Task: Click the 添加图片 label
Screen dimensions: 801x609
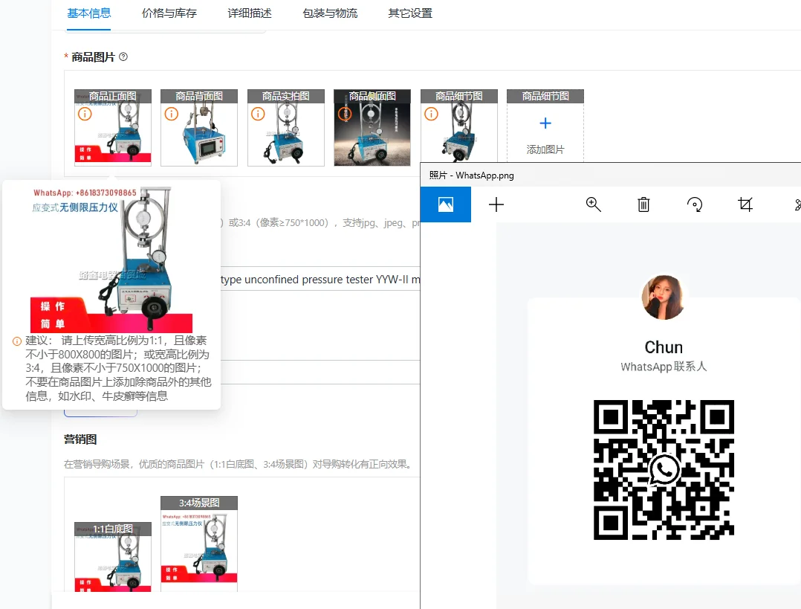Action: [545, 149]
